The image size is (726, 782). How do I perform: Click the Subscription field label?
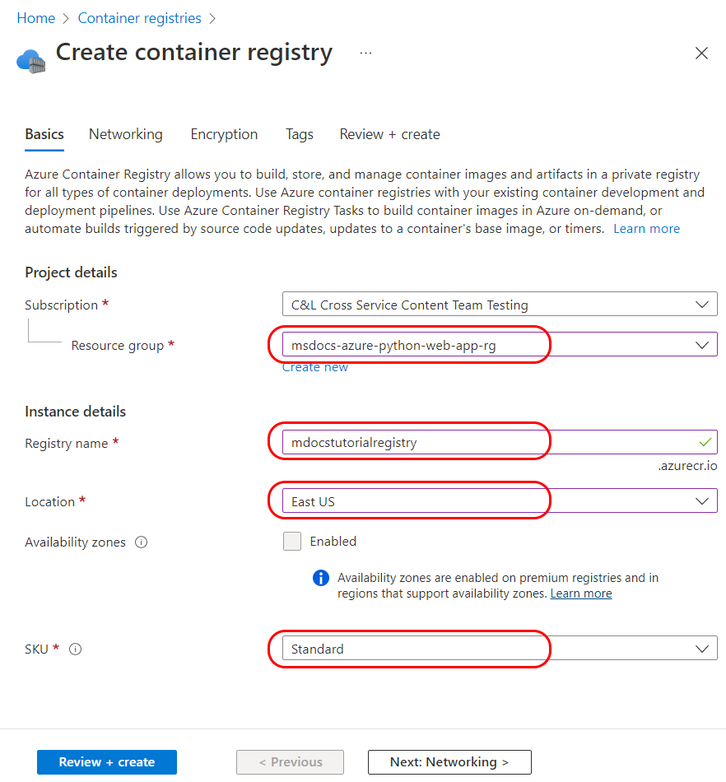coord(62,305)
